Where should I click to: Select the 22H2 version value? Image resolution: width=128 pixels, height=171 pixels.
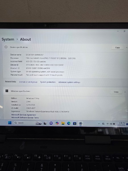pyautogui.click(x=28, y=102)
